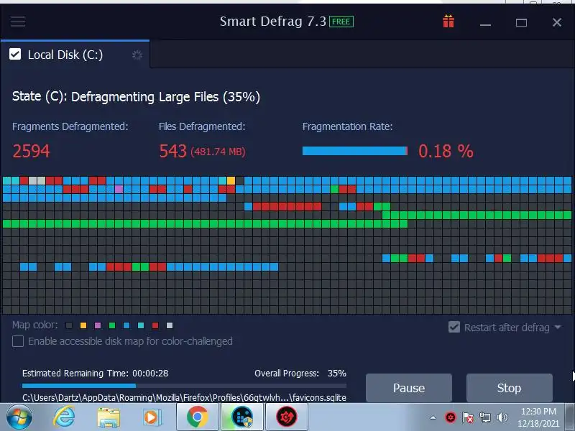Toggle Restart after defrag checkbox
Viewport: 575px width, 431px height.
pyautogui.click(x=454, y=327)
